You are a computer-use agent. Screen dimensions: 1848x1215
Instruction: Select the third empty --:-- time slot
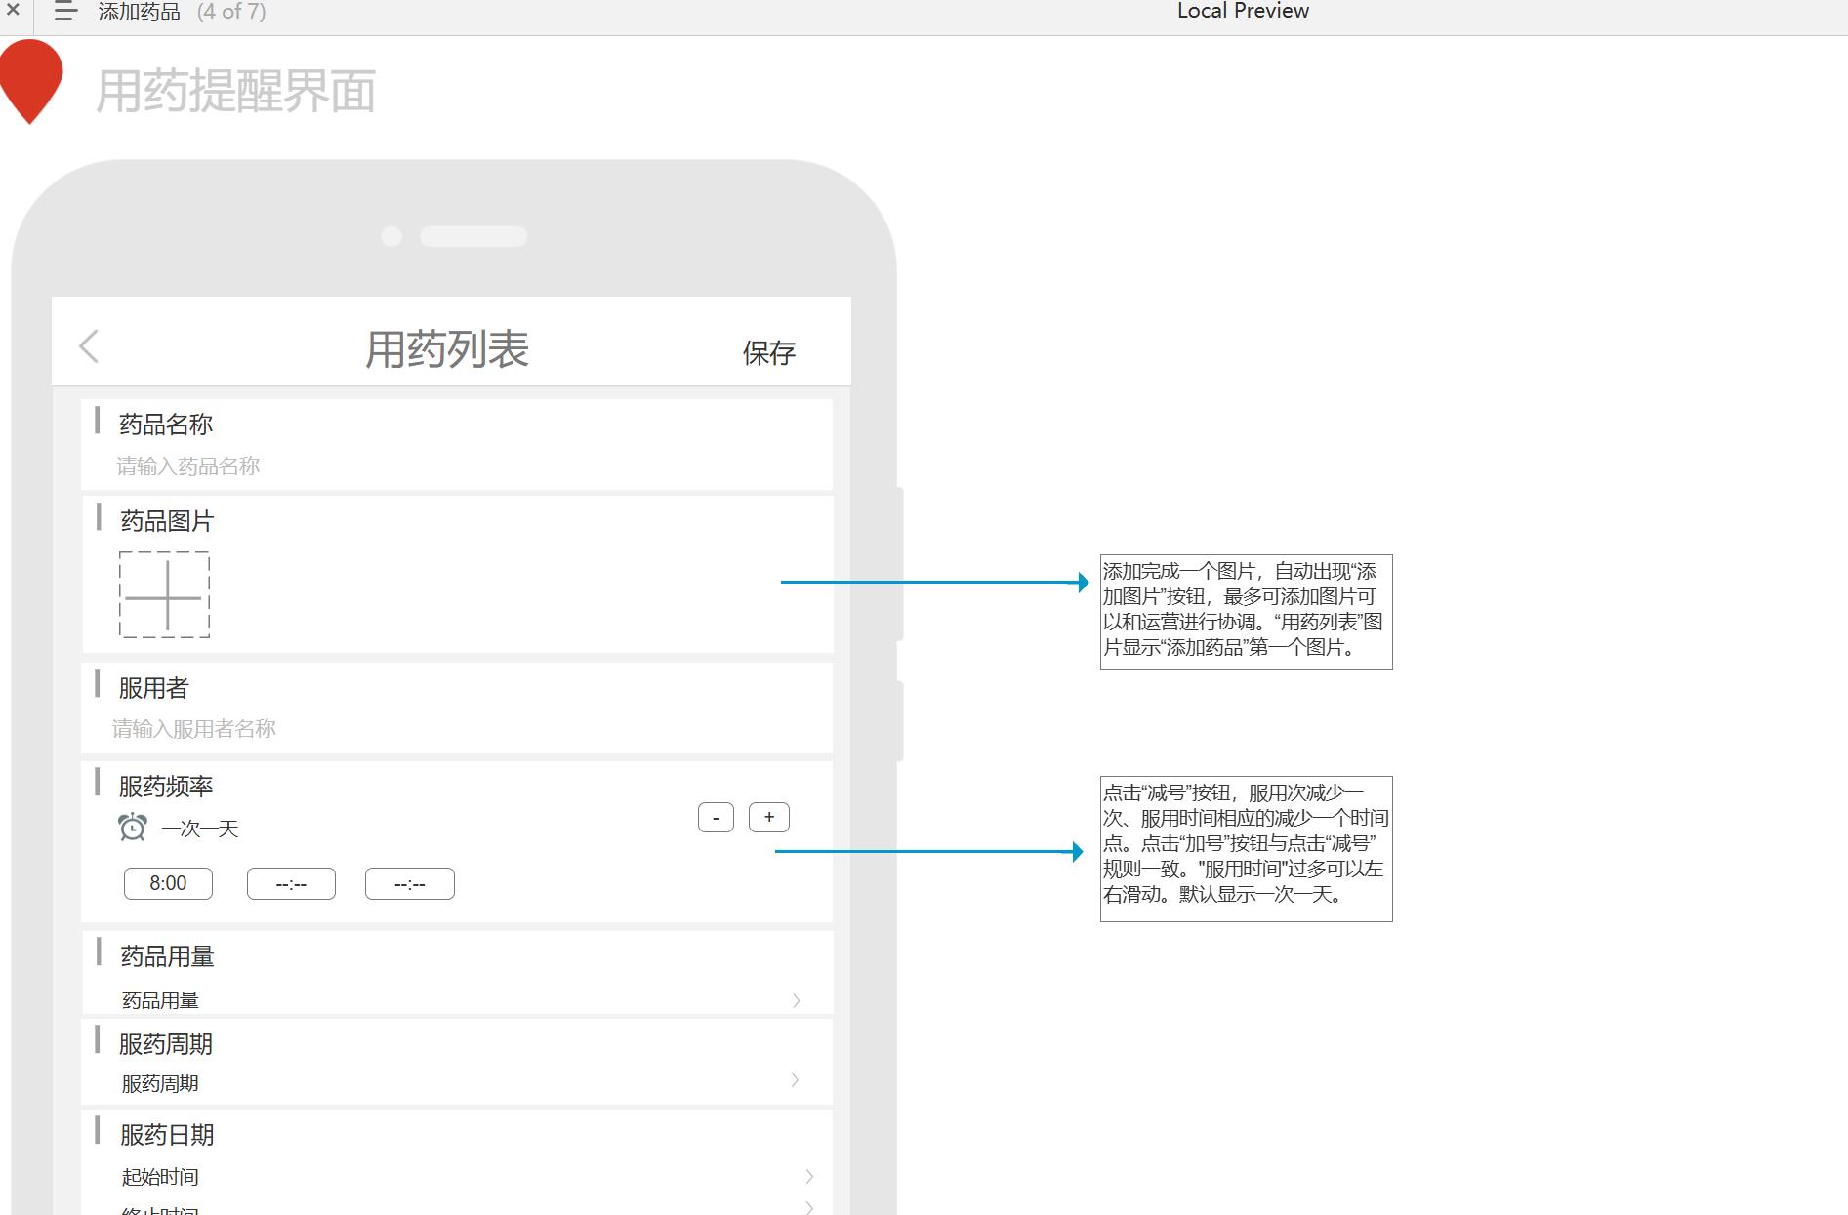[409, 884]
